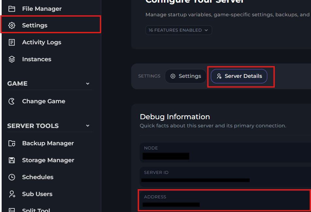Collapse the SERVER TOOLS section chevron
Image resolution: width=311 pixels, height=212 pixels.
[87, 126]
